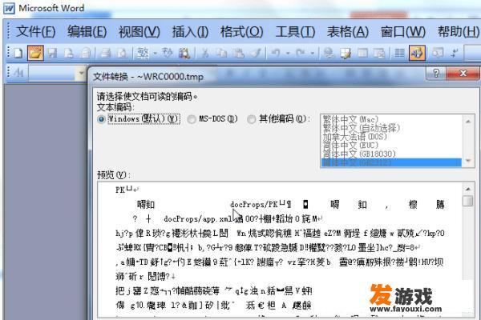Click the Insert Hyperlink globe icon

point(329,54)
